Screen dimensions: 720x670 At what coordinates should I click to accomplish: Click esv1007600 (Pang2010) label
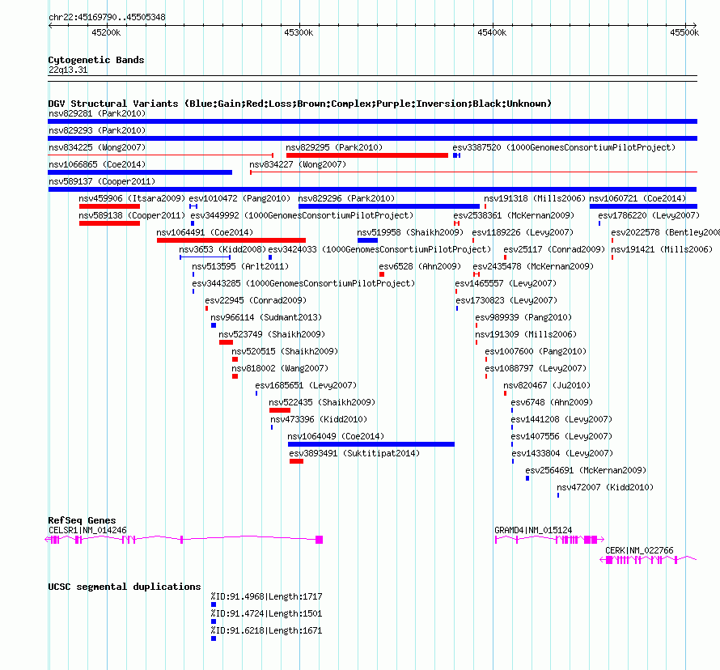point(536,351)
